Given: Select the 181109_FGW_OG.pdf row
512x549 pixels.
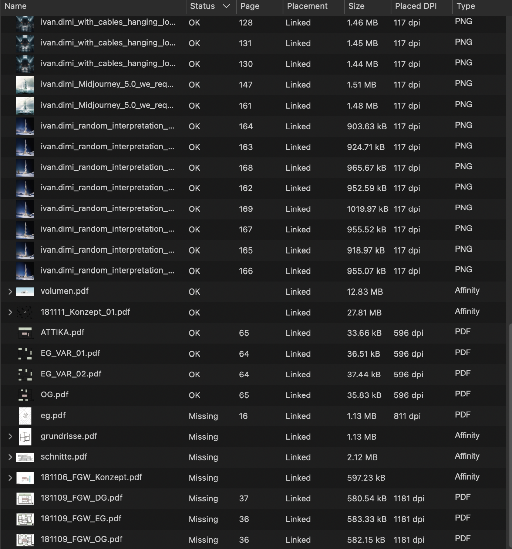Looking at the screenshot, I should (253, 540).
